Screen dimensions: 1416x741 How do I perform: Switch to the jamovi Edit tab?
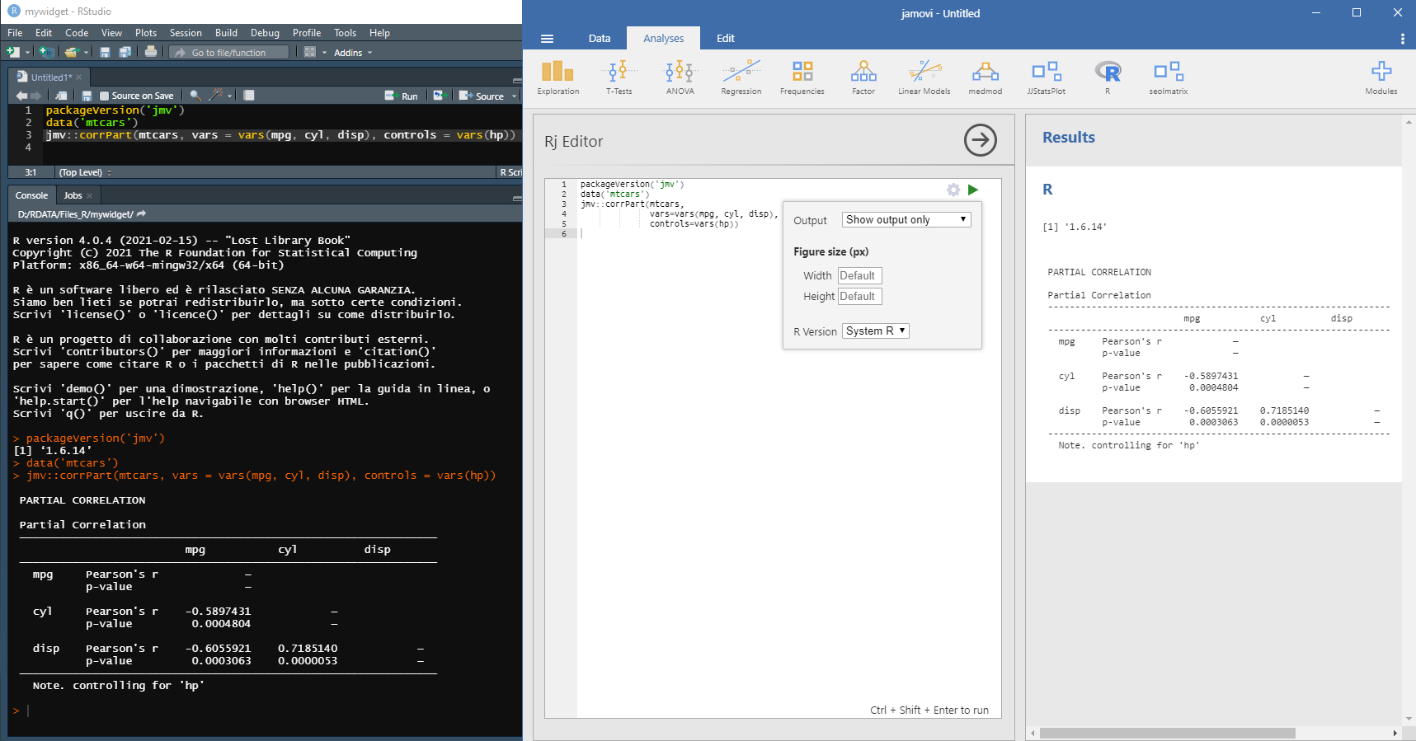[726, 39]
